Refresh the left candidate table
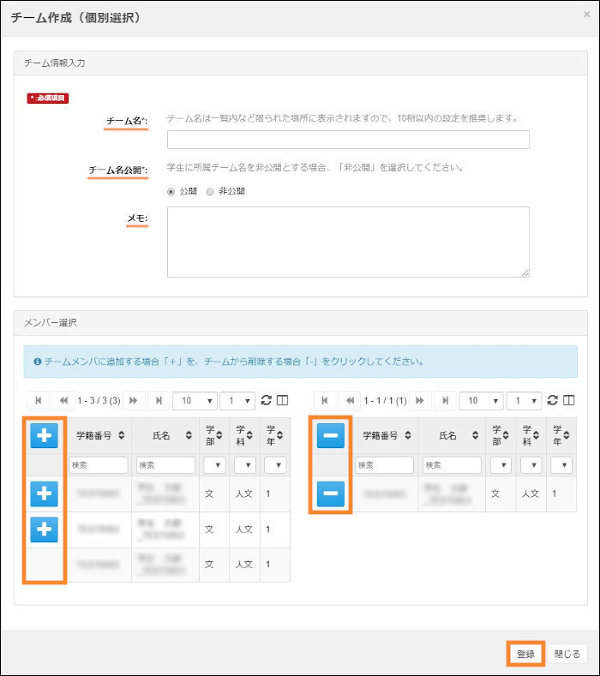 click(x=266, y=400)
